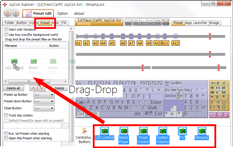Open the Close Button dropdown
This screenshot has width=233, height=148.
pos(44,108)
